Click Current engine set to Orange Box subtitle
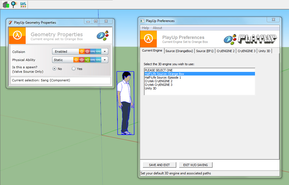Image resolution: width=289 pixels, height=185 pixels. 57,39
